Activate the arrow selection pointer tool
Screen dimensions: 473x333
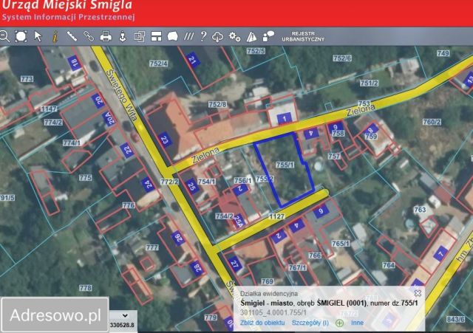[38, 36]
